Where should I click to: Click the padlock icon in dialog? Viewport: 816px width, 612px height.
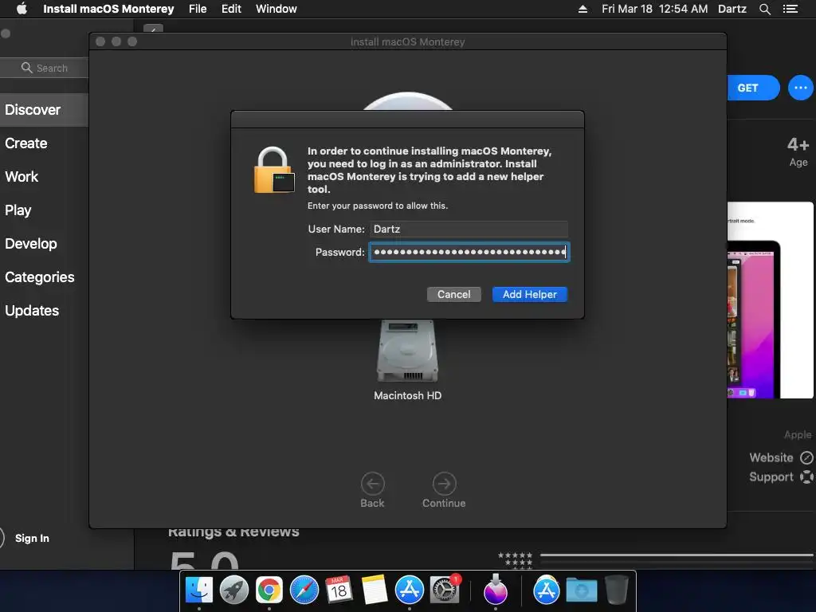[x=274, y=171]
